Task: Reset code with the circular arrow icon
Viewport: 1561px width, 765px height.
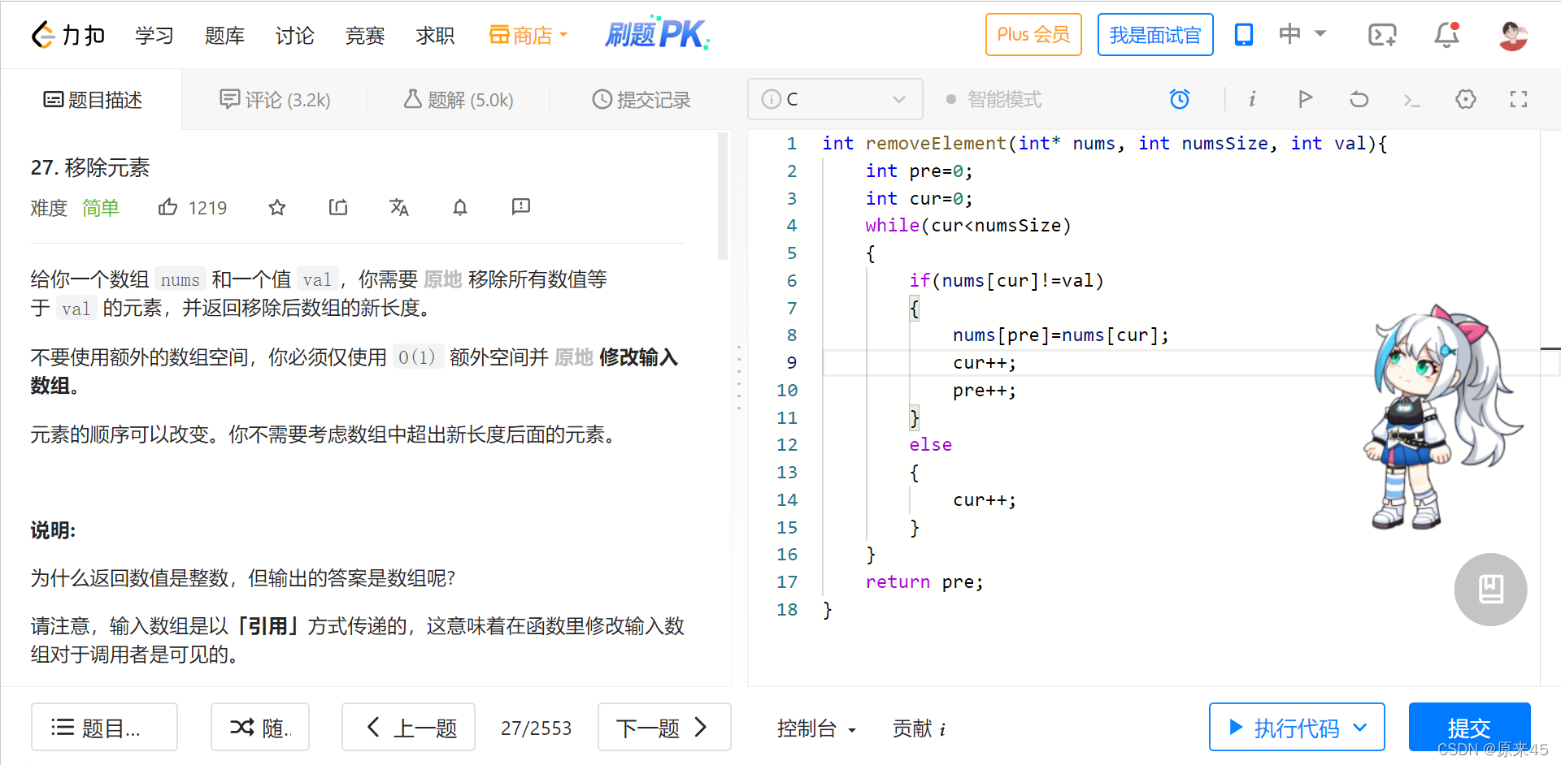Action: click(1358, 98)
